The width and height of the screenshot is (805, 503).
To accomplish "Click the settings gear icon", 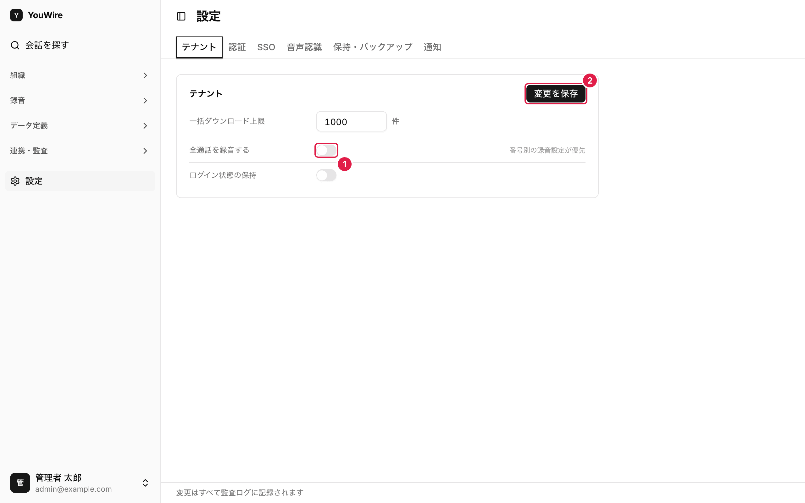I will click(15, 181).
